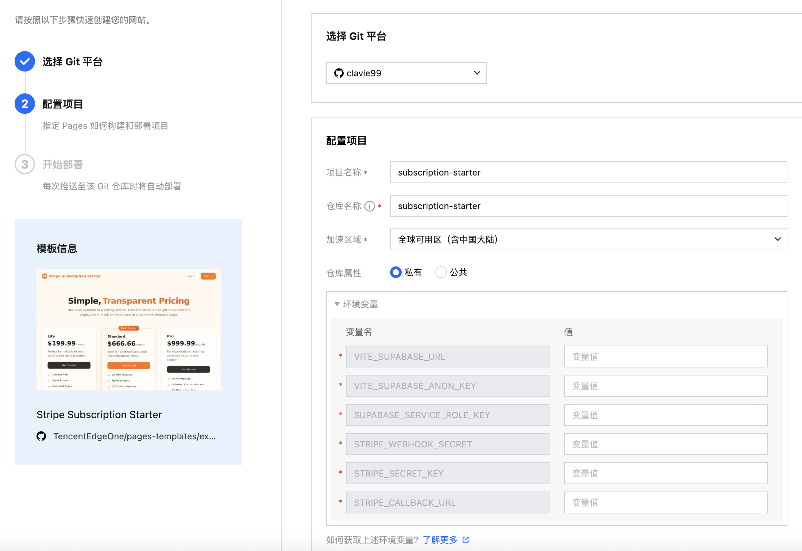This screenshot has width=802, height=551.
Task: Click the STRIPE_SECRET_KEY value field
Action: click(665, 473)
